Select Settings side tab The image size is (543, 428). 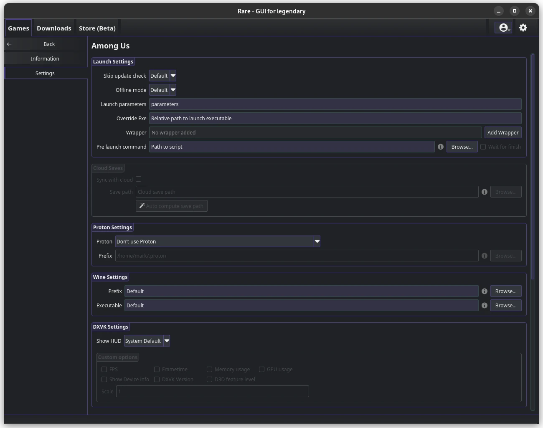[x=45, y=73]
